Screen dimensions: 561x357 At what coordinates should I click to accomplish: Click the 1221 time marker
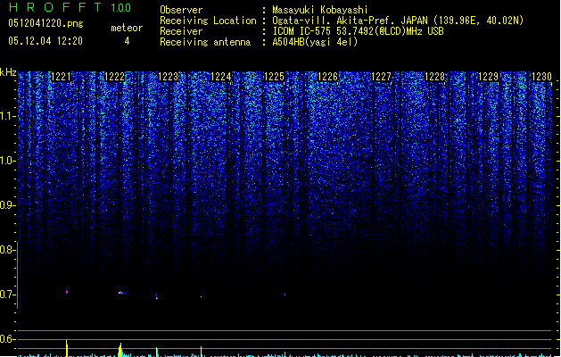[x=61, y=77]
